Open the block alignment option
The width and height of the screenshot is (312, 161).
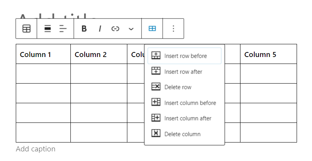click(48, 29)
